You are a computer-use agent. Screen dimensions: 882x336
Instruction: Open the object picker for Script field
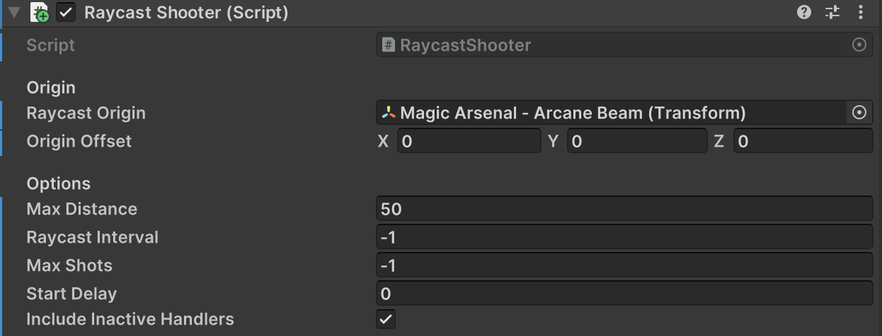coord(859,45)
